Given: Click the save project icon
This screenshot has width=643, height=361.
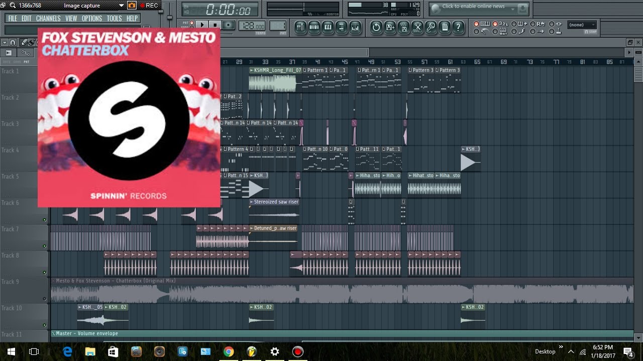Looking at the screenshot, I should click(x=390, y=27).
